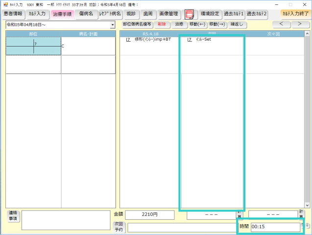Select the tooth 7 cell in the 部位 grid
The height and width of the screenshot is (235, 312).
pyautogui.click(x=33, y=46)
